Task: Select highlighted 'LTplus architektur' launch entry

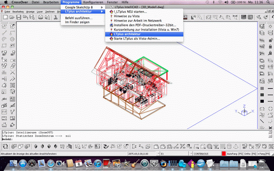Action: tap(144, 34)
